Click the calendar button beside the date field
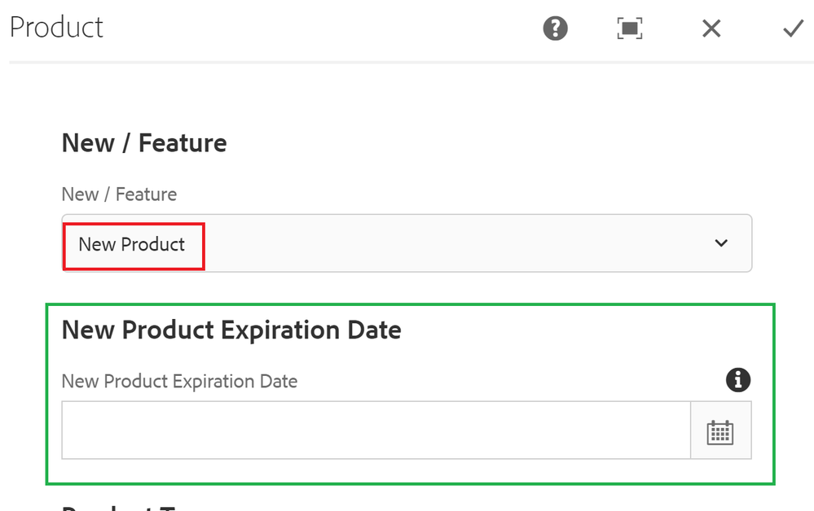The image size is (814, 511). click(721, 430)
